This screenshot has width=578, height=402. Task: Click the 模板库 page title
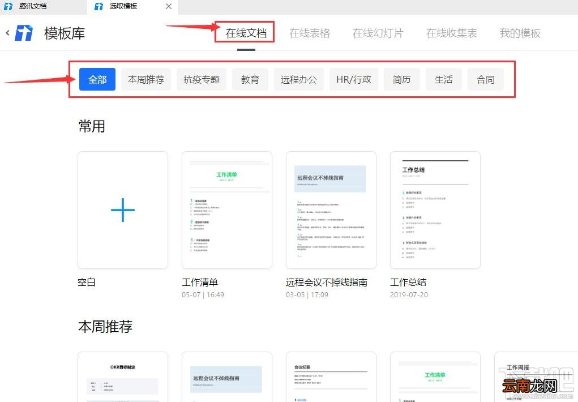pos(65,33)
